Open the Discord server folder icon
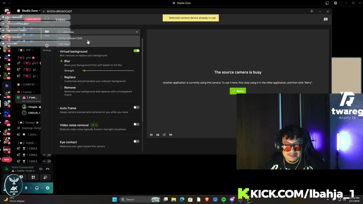The width and height of the screenshot is (363, 204). coord(7,85)
